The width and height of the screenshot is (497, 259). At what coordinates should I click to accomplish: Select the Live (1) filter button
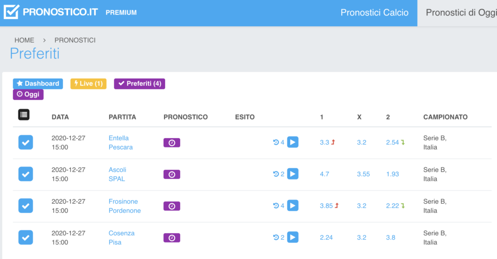point(88,83)
